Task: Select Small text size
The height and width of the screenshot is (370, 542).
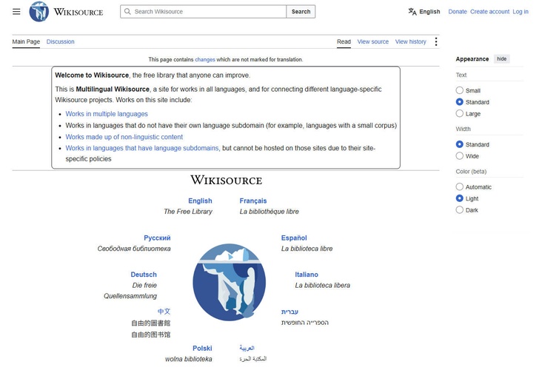Action: [x=459, y=90]
